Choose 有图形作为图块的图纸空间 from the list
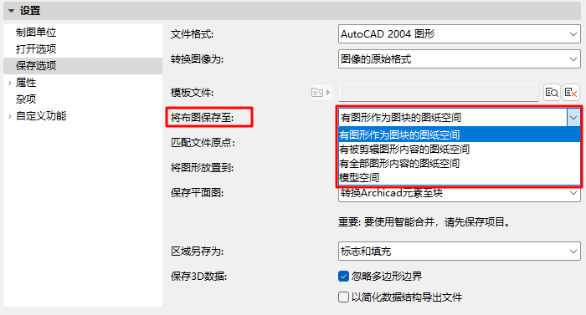 click(459, 135)
